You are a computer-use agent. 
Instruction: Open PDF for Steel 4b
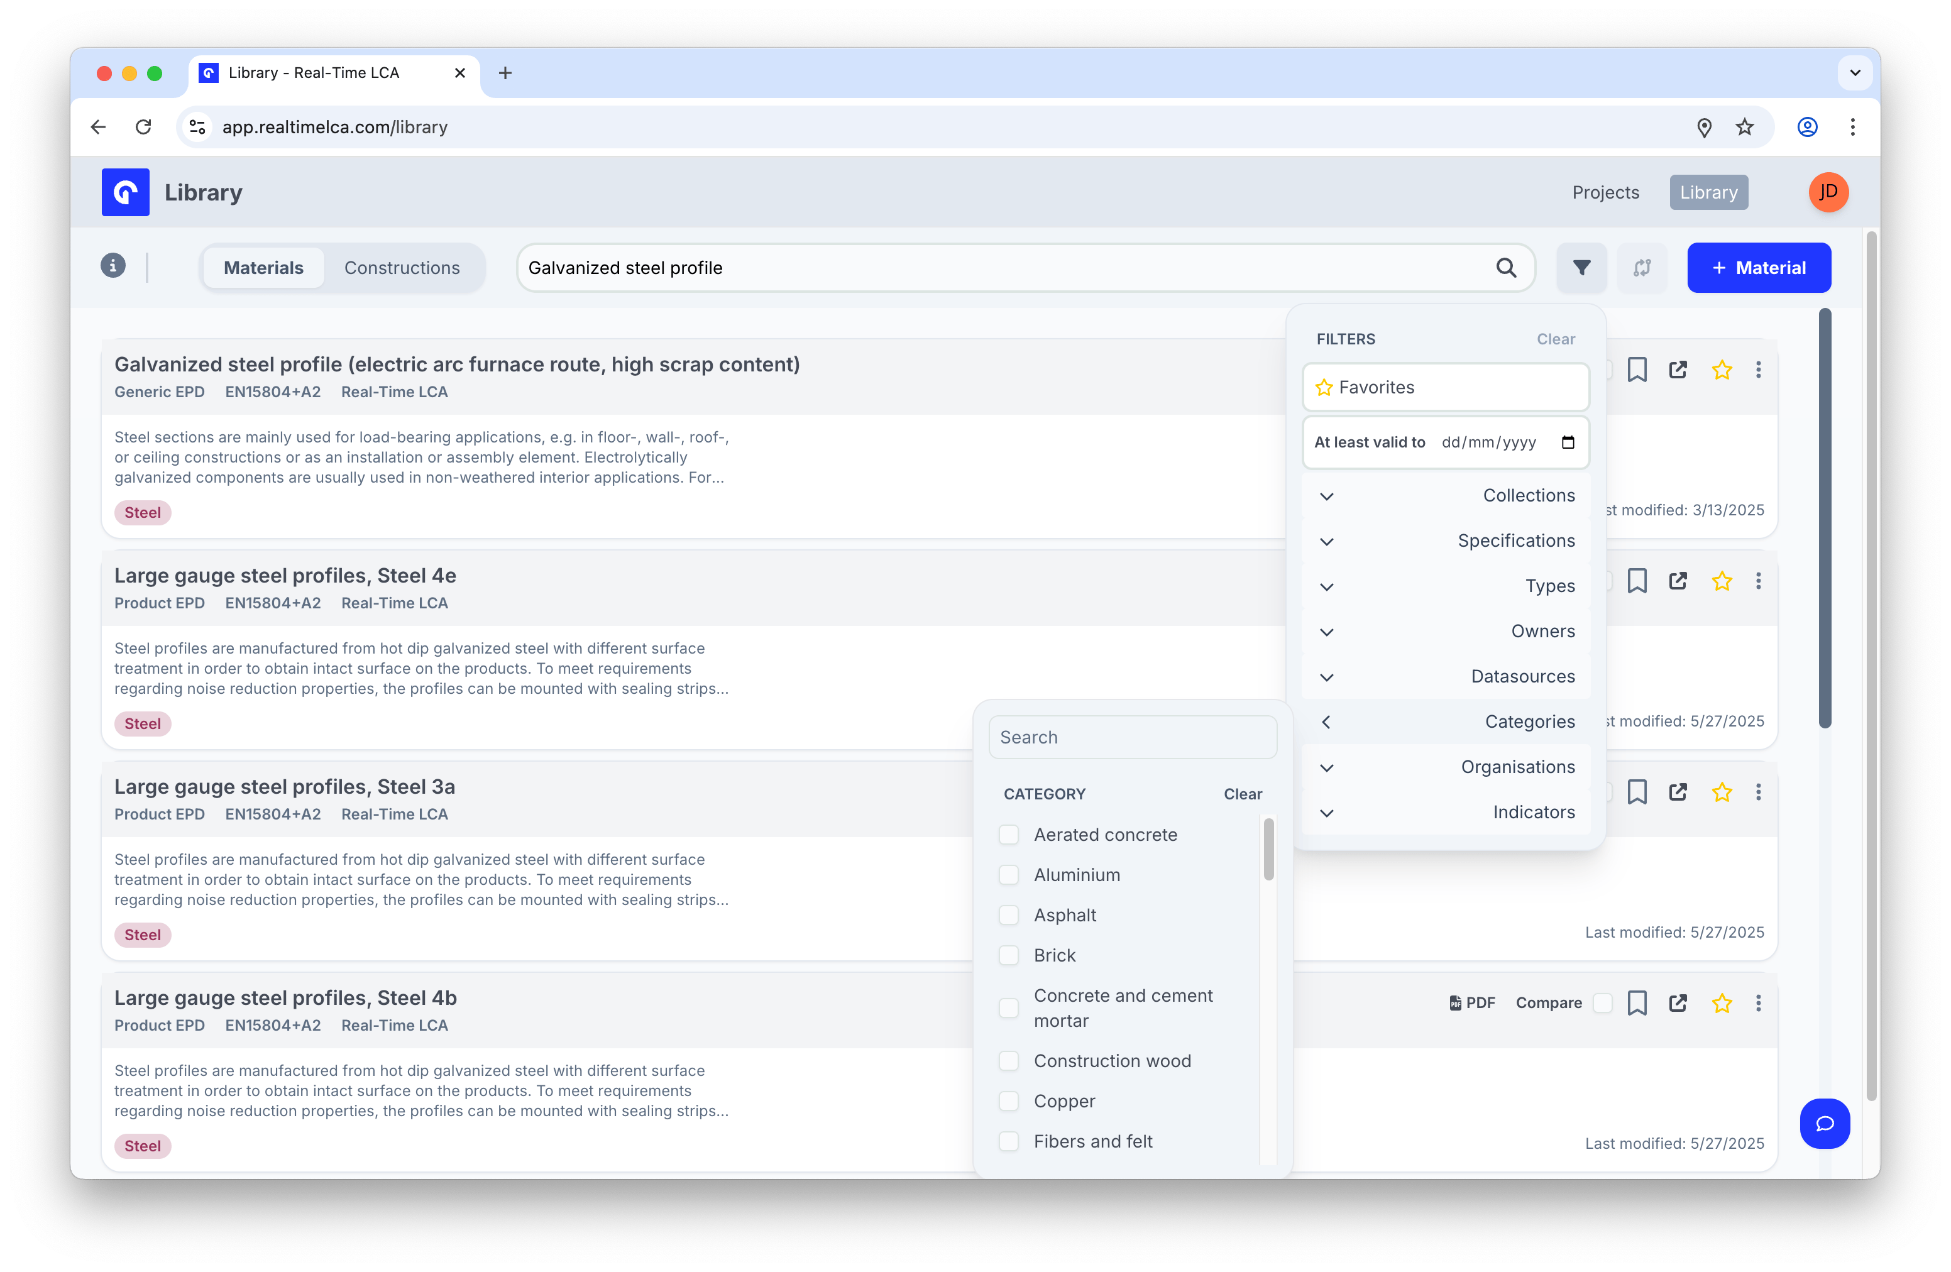pos(1472,1003)
